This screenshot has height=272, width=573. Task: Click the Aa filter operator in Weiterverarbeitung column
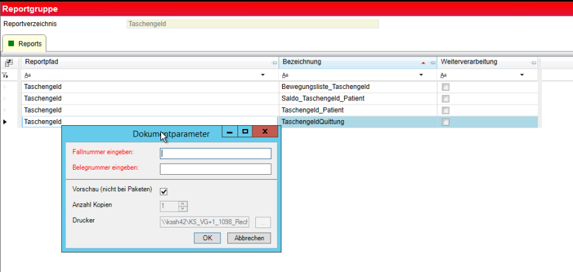pos(444,75)
